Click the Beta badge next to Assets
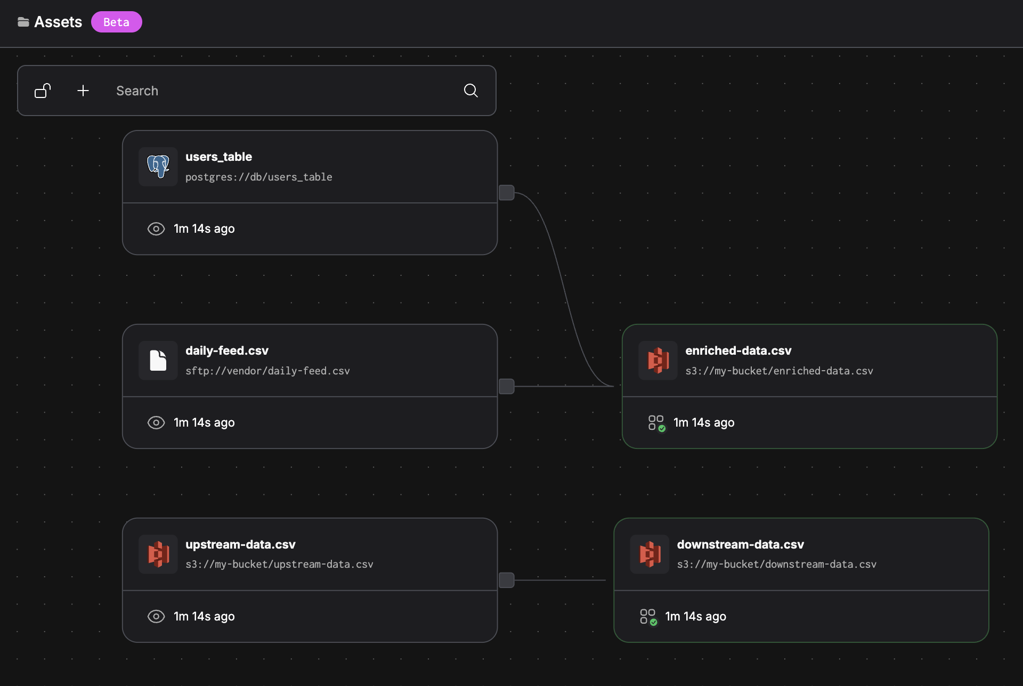 pos(116,22)
